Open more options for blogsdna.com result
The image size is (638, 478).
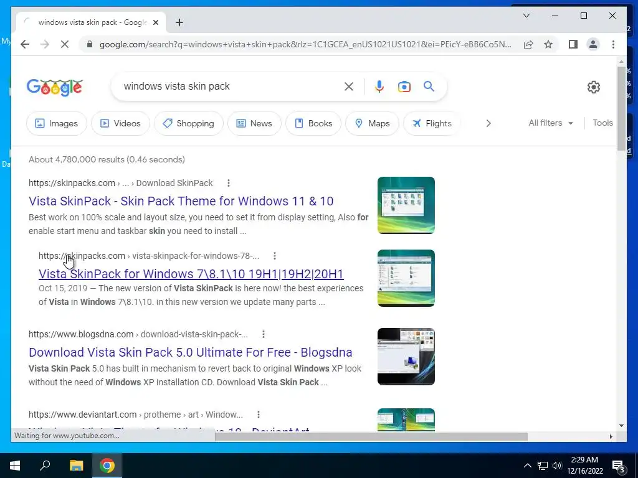264,334
